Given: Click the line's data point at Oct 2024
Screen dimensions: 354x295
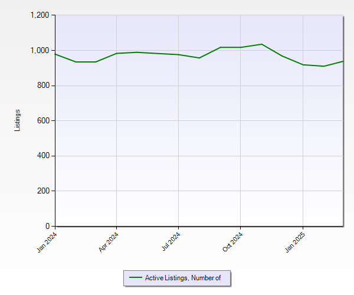Looking at the screenshot, I should pyautogui.click(x=241, y=47).
